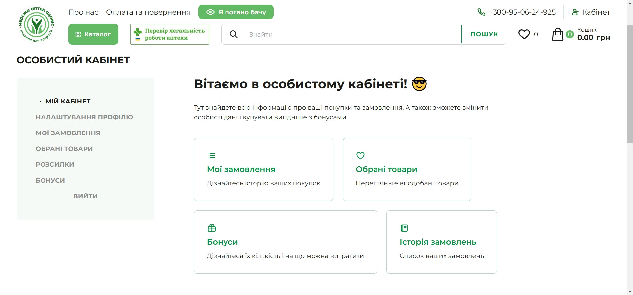This screenshot has height=295, width=633.
Task: Toggle the 'Я погано бачу' accessibility mode
Action: click(x=236, y=12)
